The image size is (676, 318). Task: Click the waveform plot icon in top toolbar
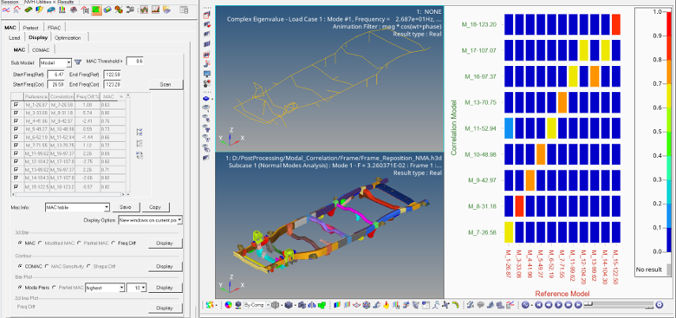144,9
